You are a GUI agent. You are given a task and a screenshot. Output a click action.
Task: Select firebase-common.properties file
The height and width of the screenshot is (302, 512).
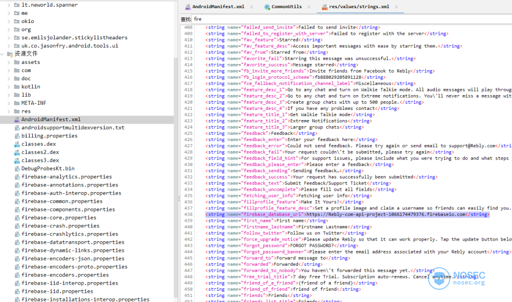[62, 201]
